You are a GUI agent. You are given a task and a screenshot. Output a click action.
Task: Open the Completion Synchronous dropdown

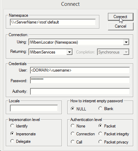(x=126, y=52)
